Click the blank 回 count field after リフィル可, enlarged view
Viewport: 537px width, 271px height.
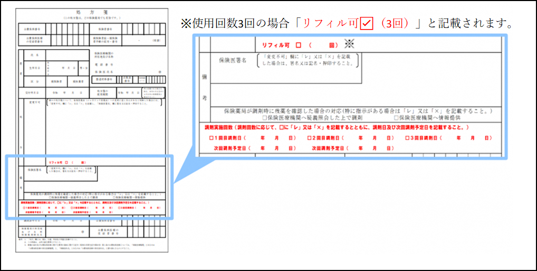click(x=319, y=45)
